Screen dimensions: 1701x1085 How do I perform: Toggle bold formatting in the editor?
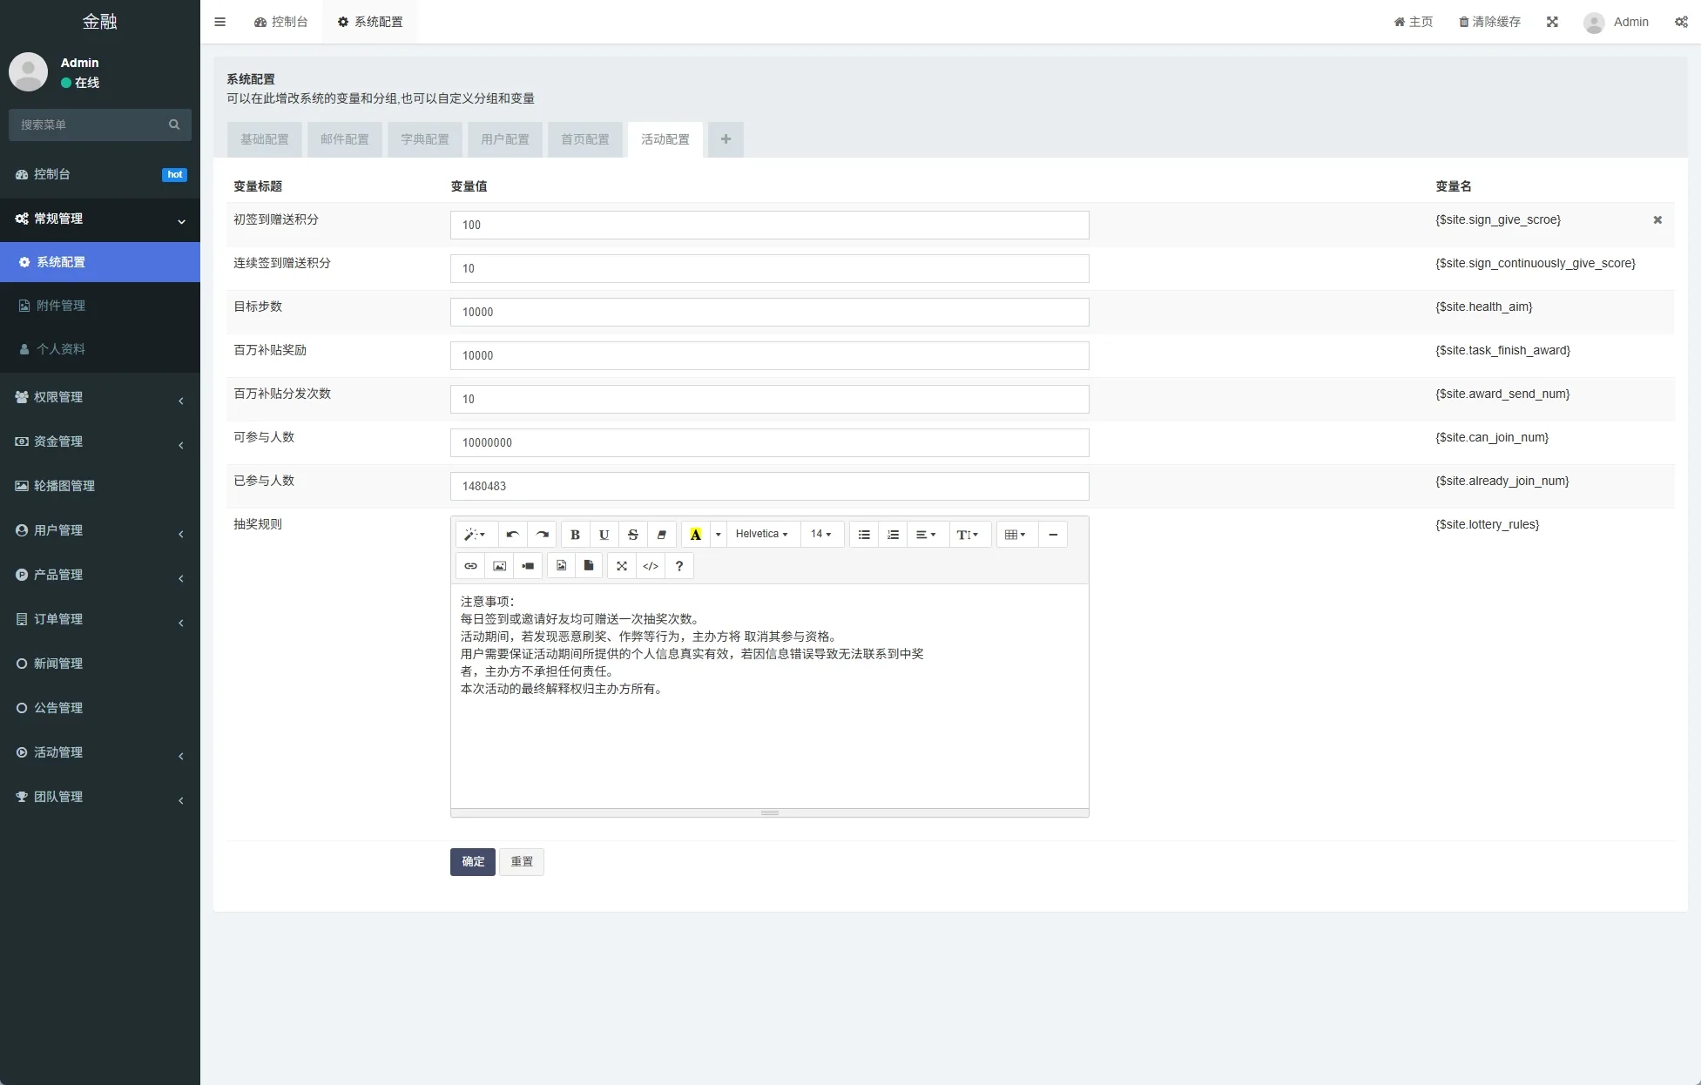click(575, 535)
